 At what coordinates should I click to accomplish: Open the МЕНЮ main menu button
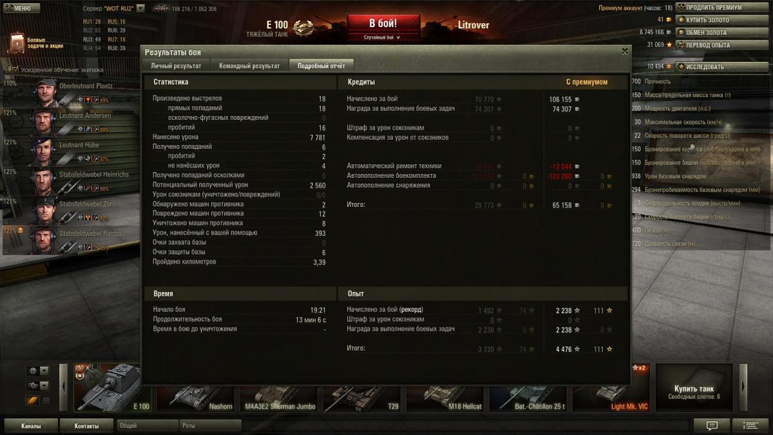click(x=21, y=8)
